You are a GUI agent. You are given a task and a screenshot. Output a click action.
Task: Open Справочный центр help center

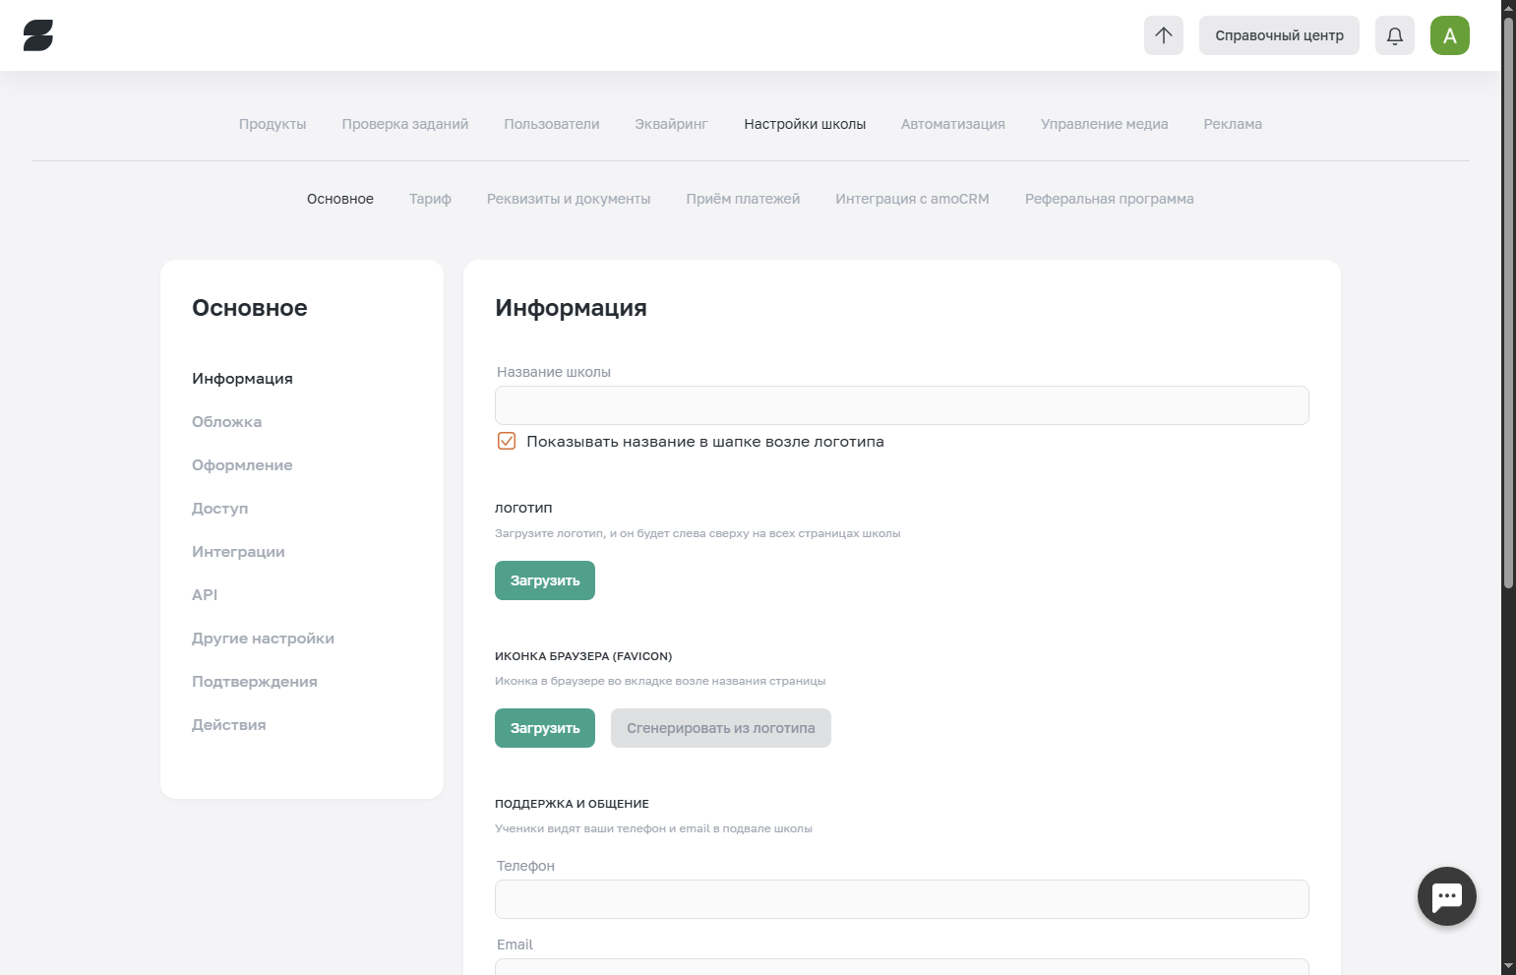point(1279,35)
